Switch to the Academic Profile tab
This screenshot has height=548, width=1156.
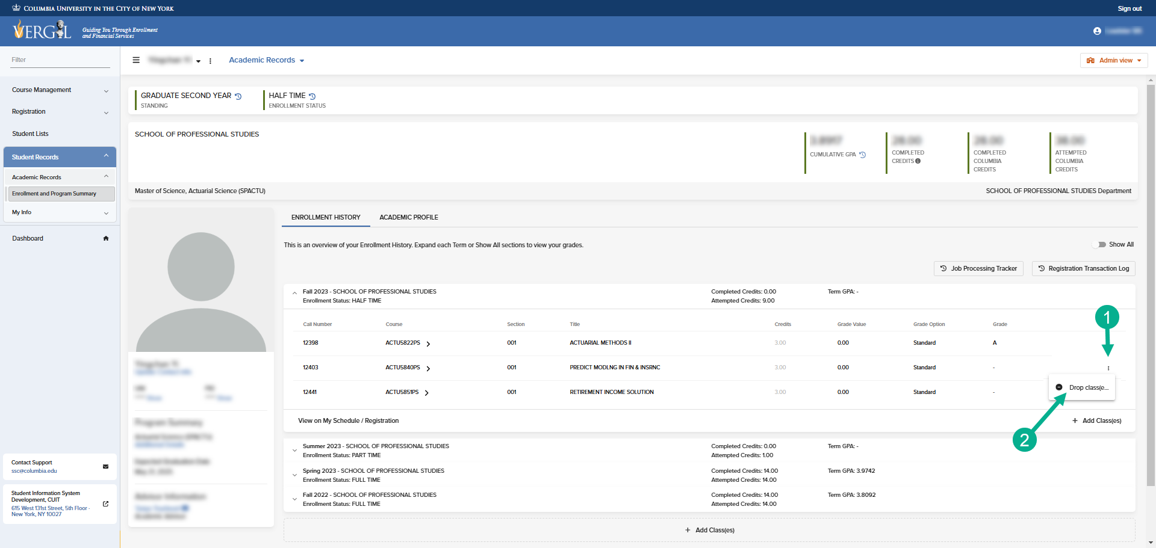(x=408, y=217)
